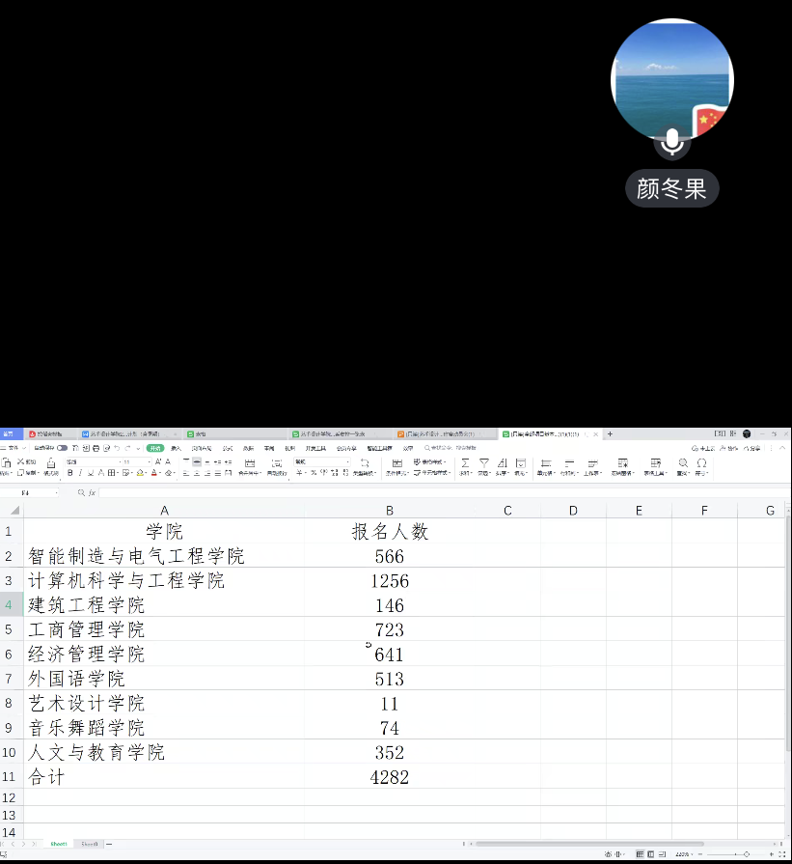The image size is (792, 864).
Task: Click the new tab plus button
Action: click(610, 434)
